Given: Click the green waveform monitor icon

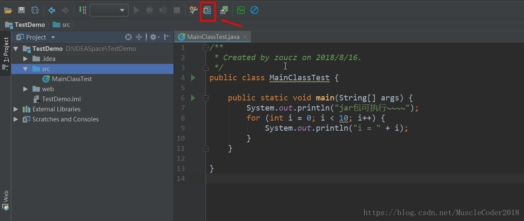Looking at the screenshot, I should [241, 10].
